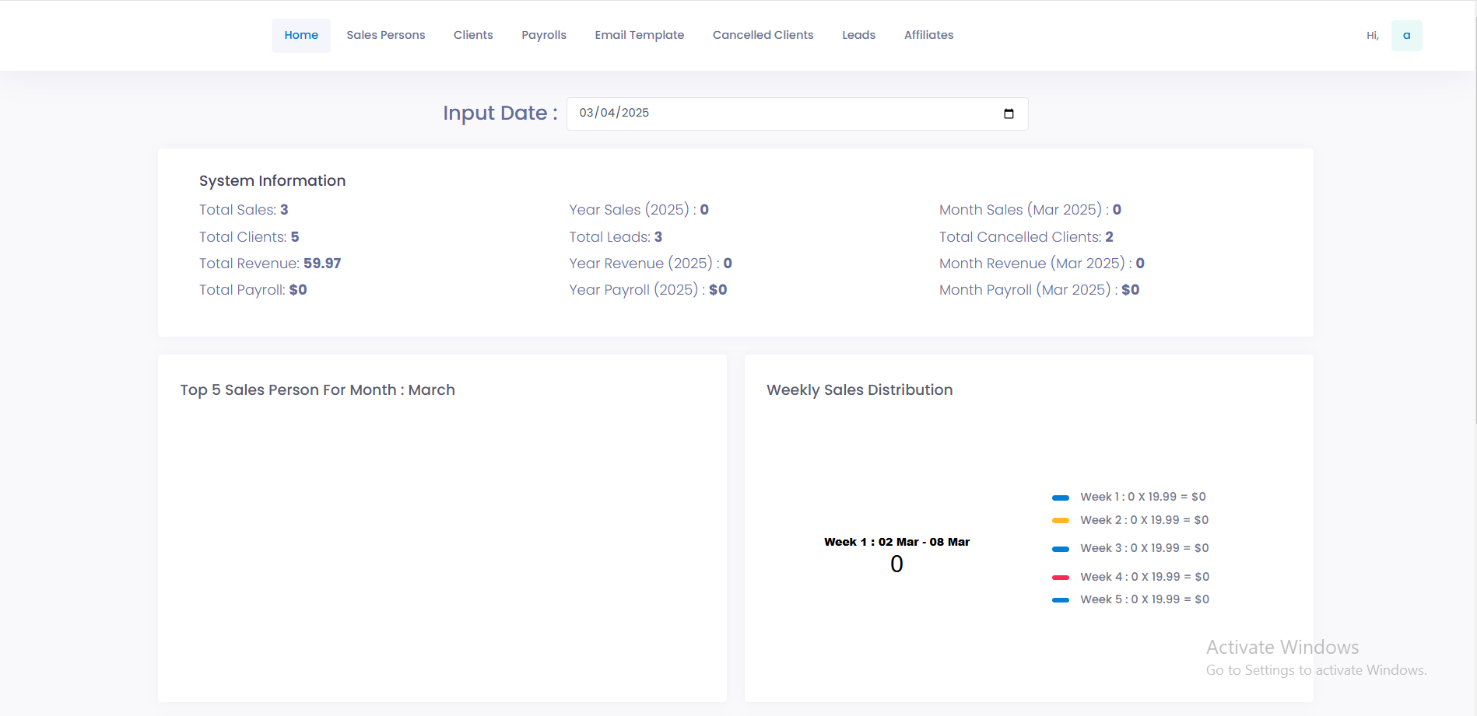This screenshot has width=1477, height=716.
Task: Toggle Week 2 yellow legend swatch
Action: [1060, 521]
